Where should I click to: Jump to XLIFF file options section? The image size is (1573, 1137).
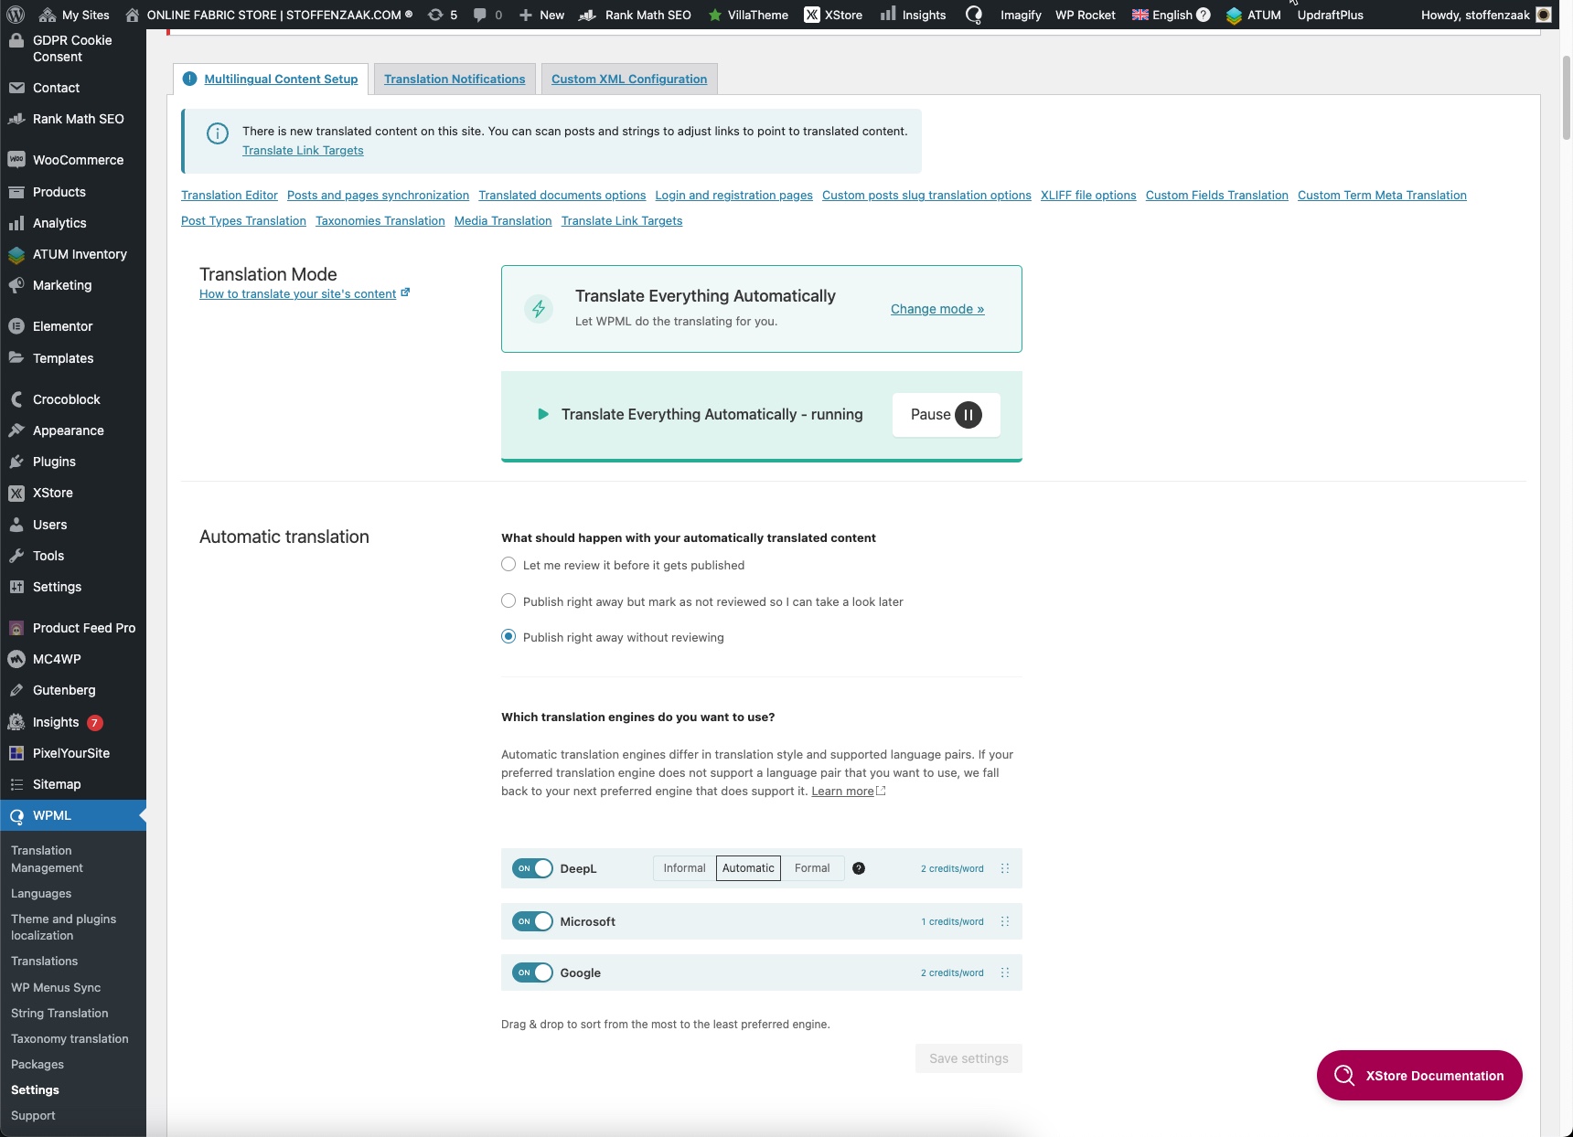tap(1088, 195)
